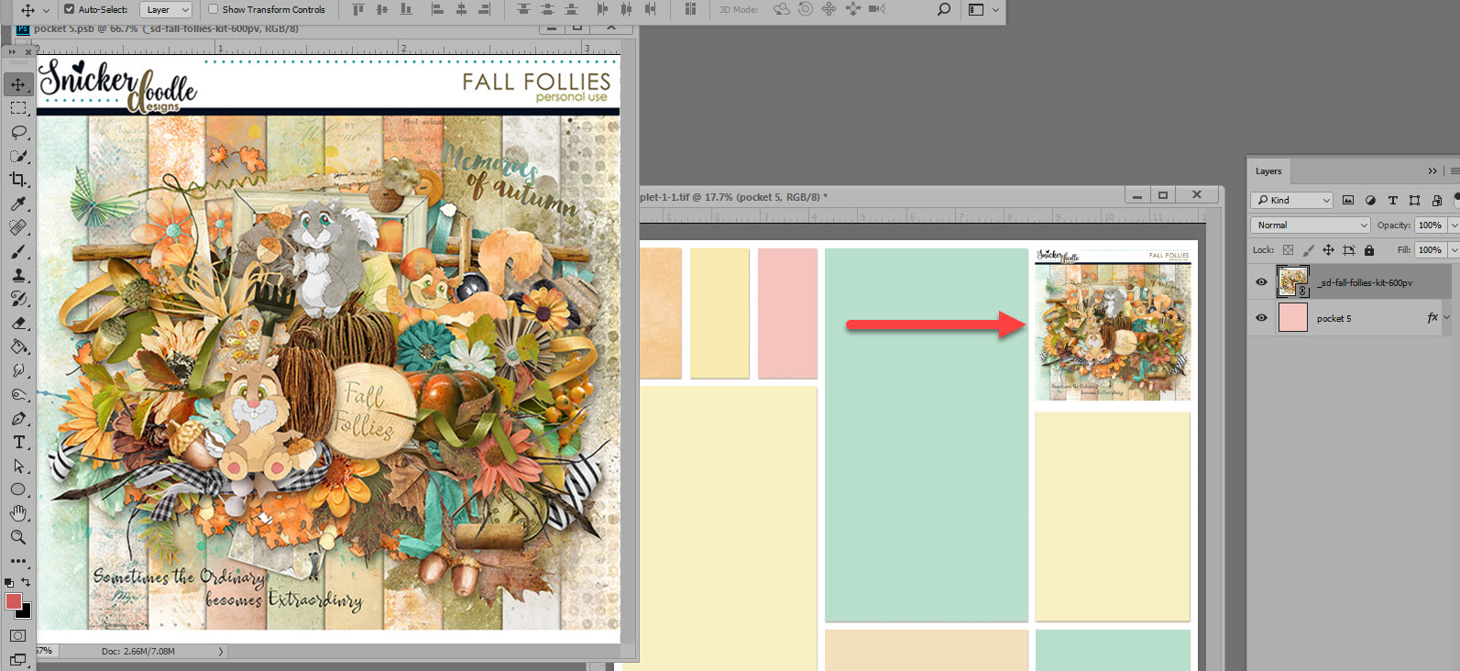Enable Show Transform Controls checkbox
The height and width of the screenshot is (671, 1460).
point(213,9)
